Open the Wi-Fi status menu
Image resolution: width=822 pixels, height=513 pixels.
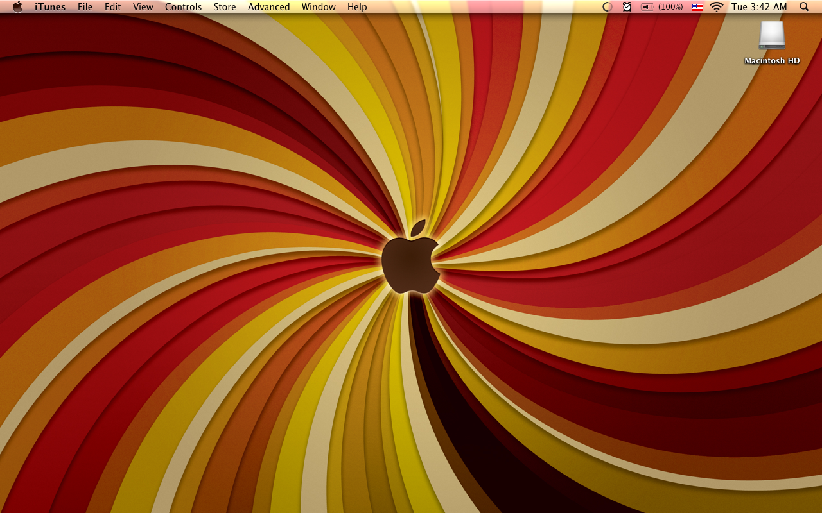[717, 7]
